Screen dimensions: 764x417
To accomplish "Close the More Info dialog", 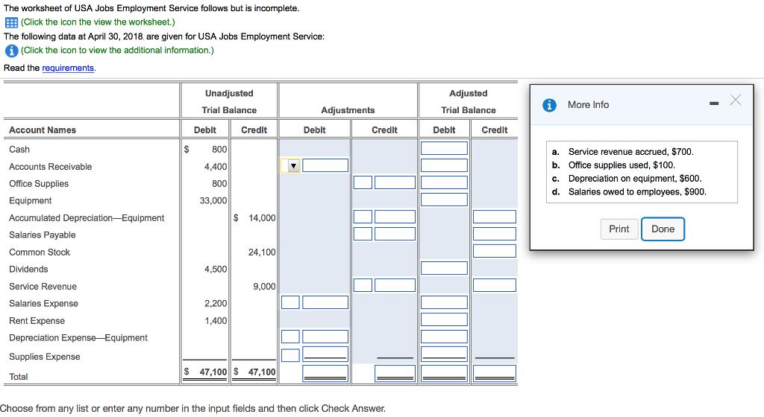I will 735,100.
